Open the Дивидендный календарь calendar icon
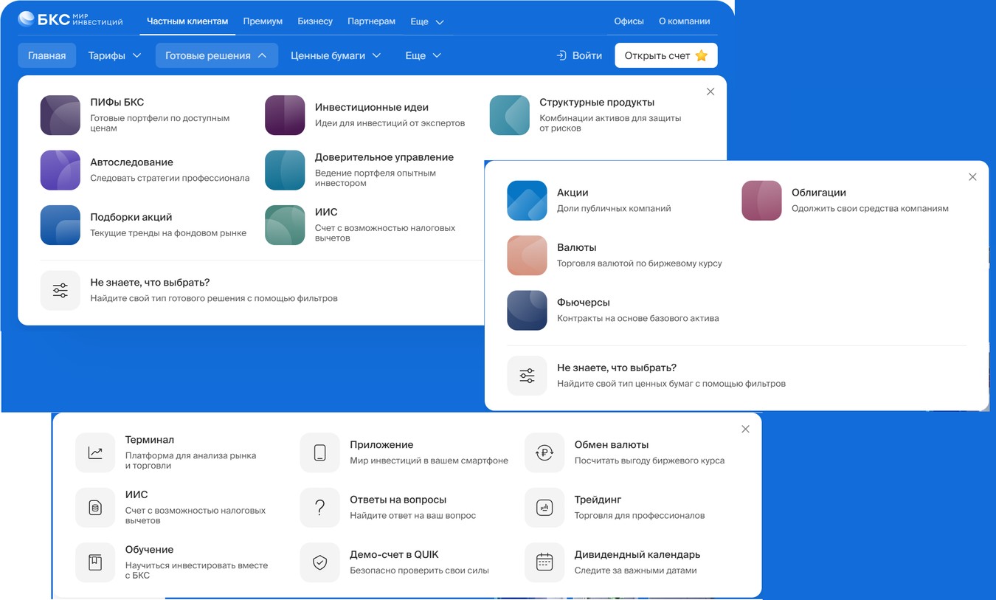Image resolution: width=996 pixels, height=600 pixels. [544, 562]
